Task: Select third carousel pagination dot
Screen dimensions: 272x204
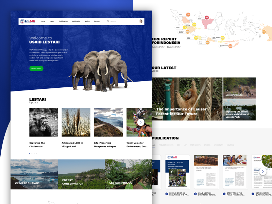Action: click(34, 154)
